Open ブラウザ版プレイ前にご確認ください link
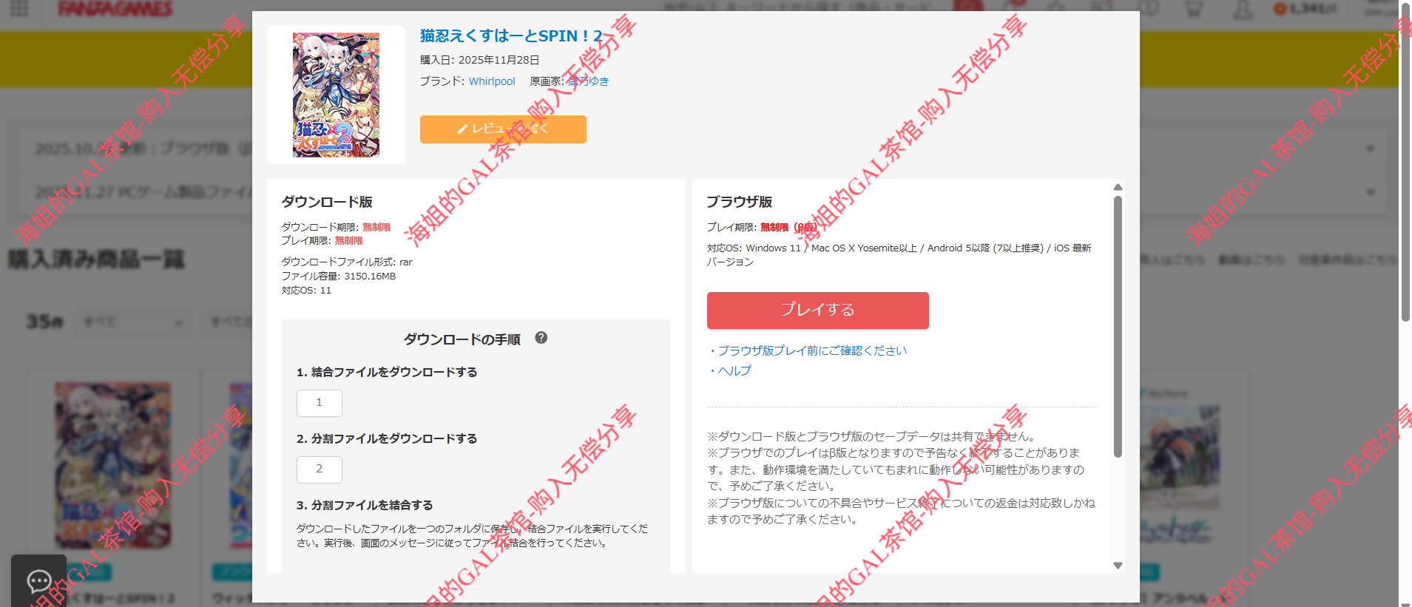 (811, 350)
